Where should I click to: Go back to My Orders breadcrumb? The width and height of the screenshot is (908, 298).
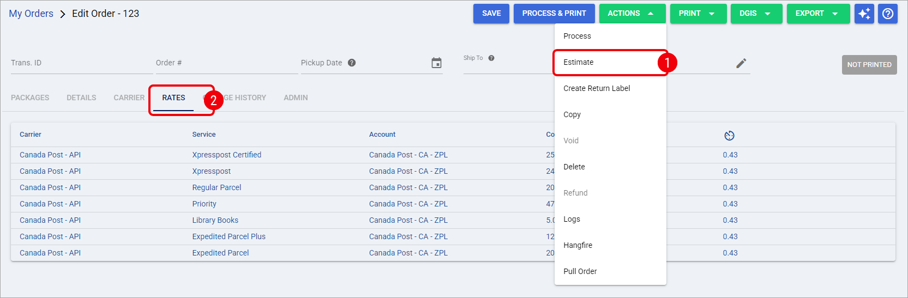point(31,14)
